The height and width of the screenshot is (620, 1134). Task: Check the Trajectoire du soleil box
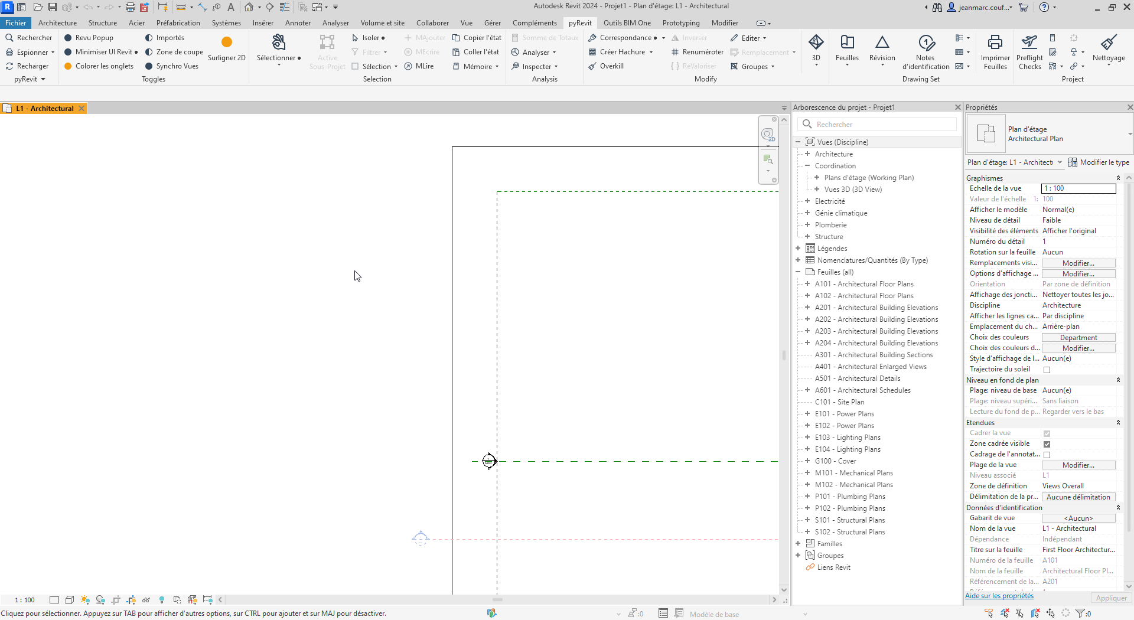(x=1047, y=369)
